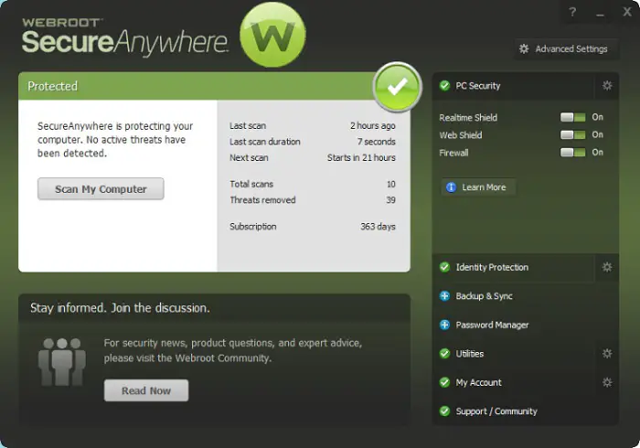This screenshot has height=448, width=640.
Task: Click the 'Last scan duration' label
Action: click(x=264, y=142)
